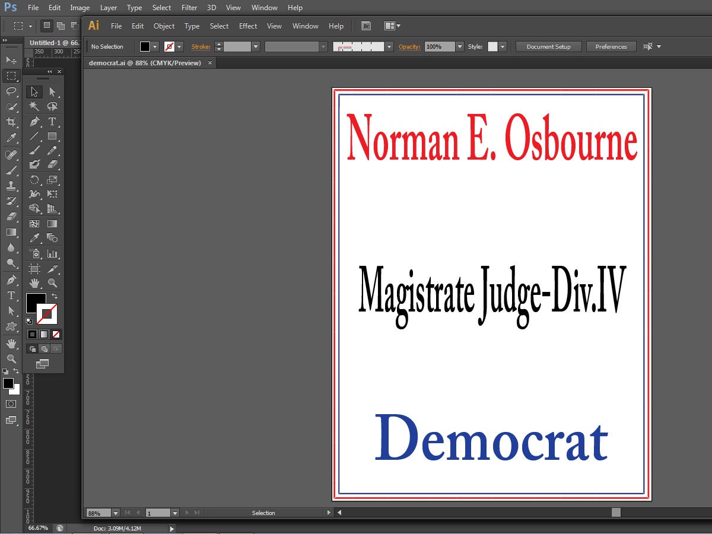The image size is (712, 534).
Task: Switch fill mode to Gradient in Illustrator panel
Action: (x=44, y=335)
